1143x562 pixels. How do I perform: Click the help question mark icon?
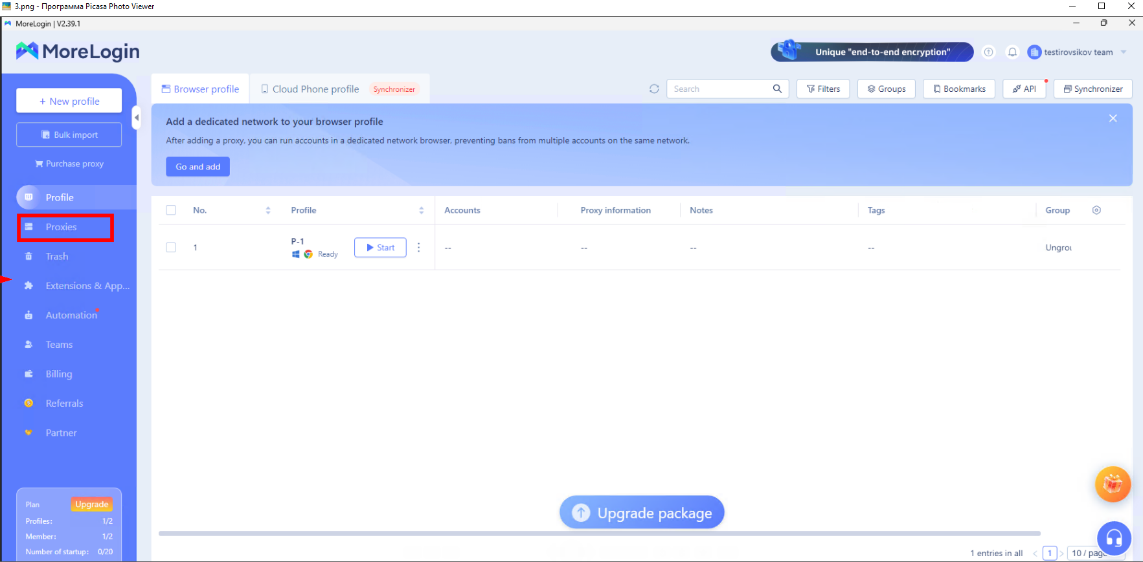pos(988,52)
